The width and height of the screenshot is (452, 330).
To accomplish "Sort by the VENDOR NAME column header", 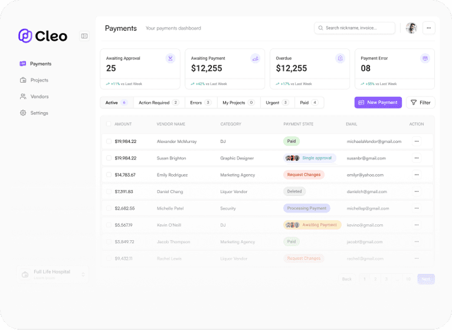I will pos(171,124).
